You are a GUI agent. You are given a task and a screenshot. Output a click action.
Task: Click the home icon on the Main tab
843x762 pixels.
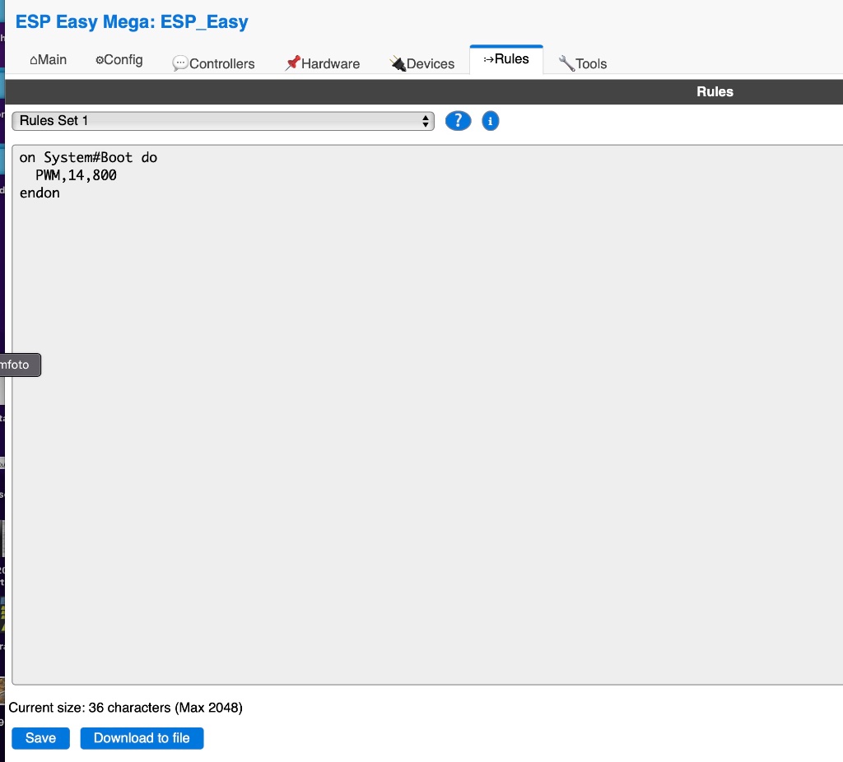[34, 61]
